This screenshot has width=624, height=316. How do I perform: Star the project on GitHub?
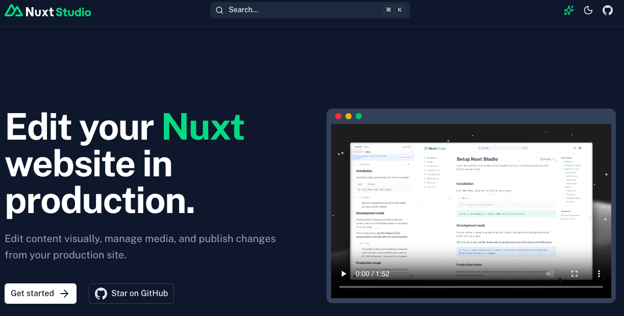coord(131,293)
